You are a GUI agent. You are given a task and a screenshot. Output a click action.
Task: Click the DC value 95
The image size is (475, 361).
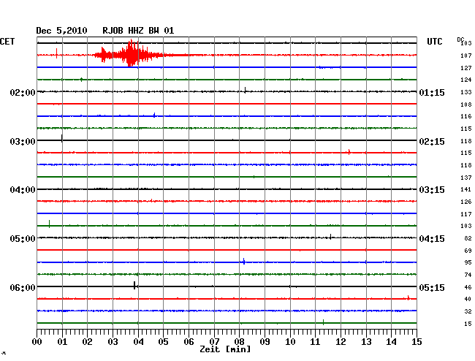468,262
